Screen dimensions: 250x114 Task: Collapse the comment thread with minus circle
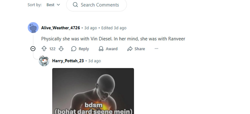tap(33, 49)
